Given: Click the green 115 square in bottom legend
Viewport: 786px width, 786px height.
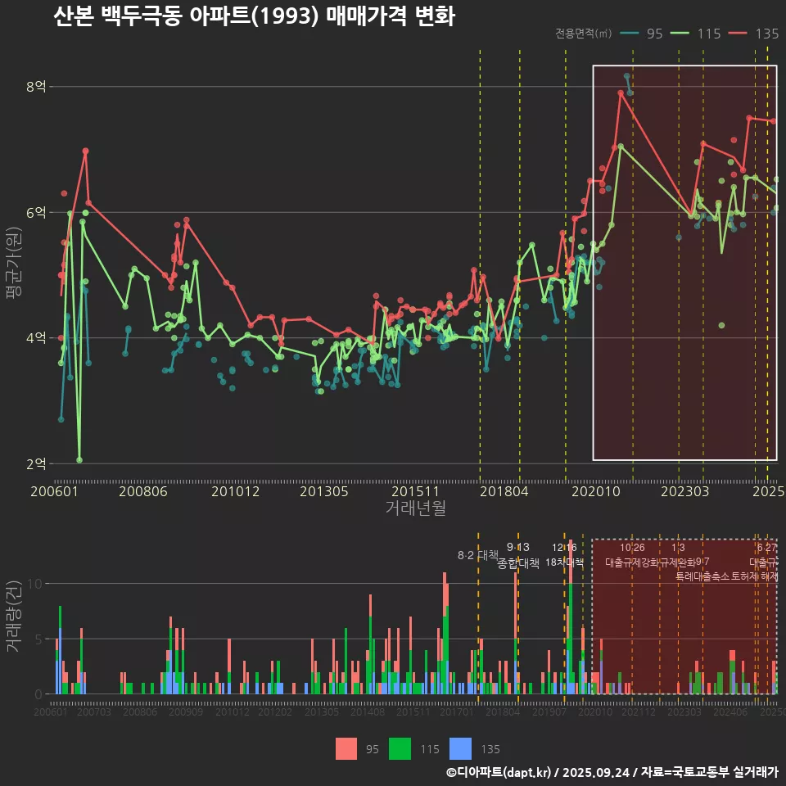Looking at the screenshot, I should [400, 748].
